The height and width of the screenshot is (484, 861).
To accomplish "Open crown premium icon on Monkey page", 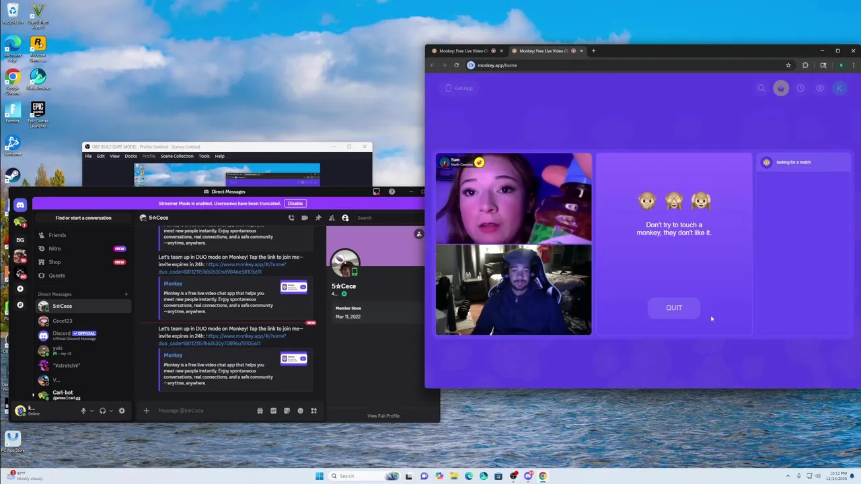I will pyautogui.click(x=781, y=88).
